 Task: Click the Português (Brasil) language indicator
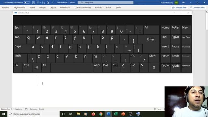pos(37,109)
